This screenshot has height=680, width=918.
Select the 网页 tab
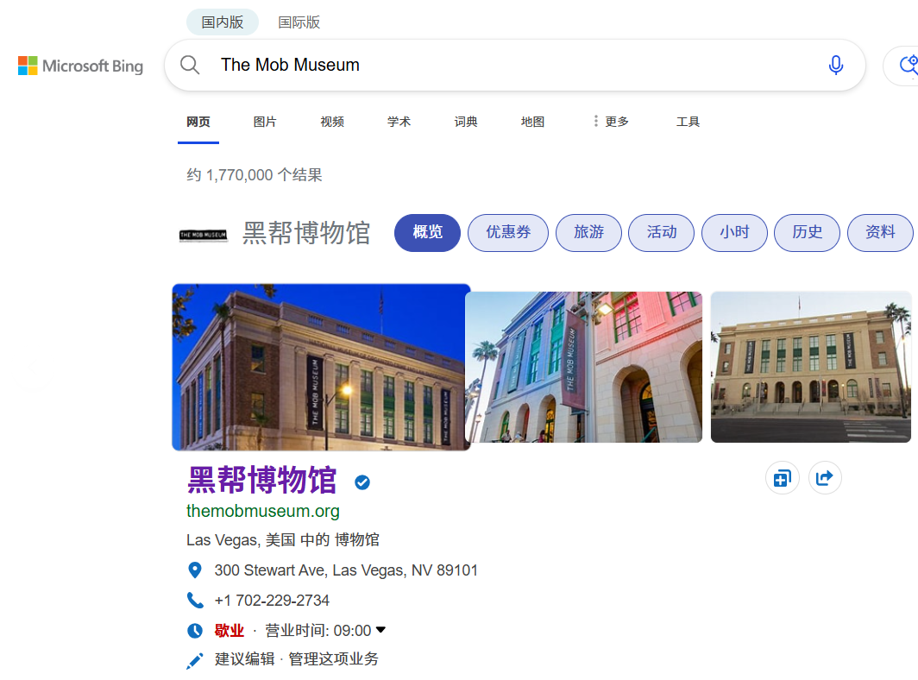click(x=198, y=121)
